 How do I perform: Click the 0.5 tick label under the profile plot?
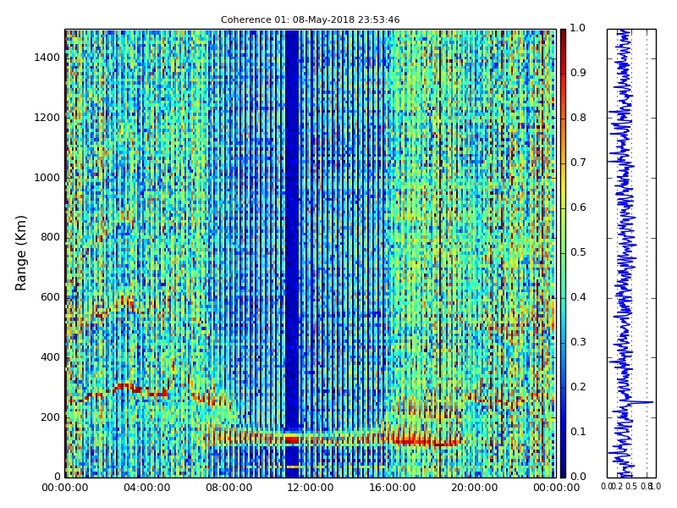click(631, 487)
